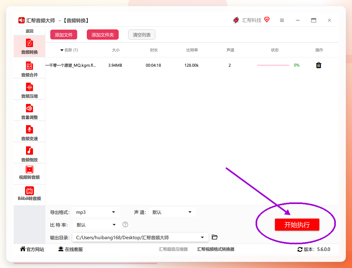This screenshot has width=352, height=268.
Task: Select the 音频转换 sidebar icon
Action: pyautogui.click(x=29, y=43)
